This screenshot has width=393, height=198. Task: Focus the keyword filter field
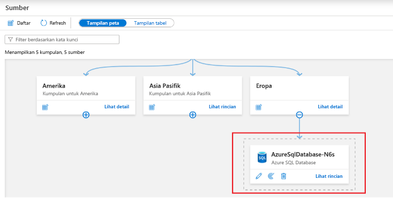(x=62, y=40)
